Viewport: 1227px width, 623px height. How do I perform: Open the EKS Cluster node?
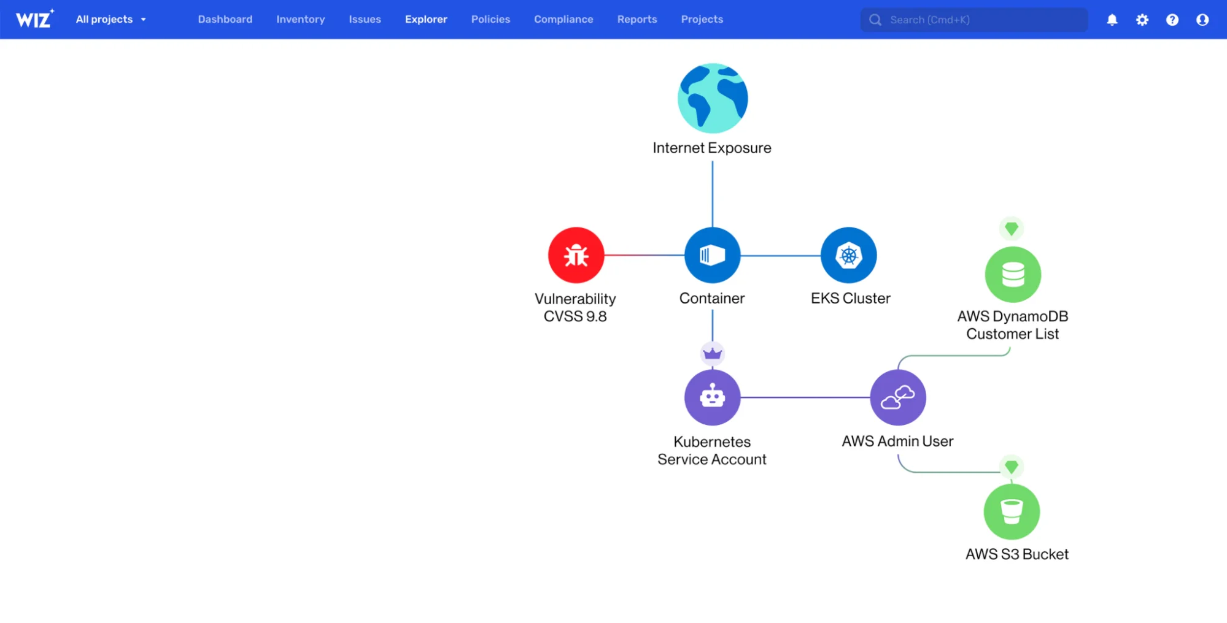848,255
